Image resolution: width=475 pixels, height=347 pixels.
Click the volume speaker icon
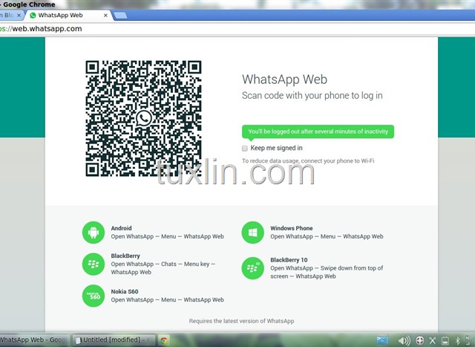click(404, 340)
